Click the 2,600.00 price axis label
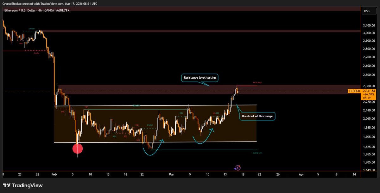Image resolution: width=380 pixels, height=193 pixels. pos(369,66)
